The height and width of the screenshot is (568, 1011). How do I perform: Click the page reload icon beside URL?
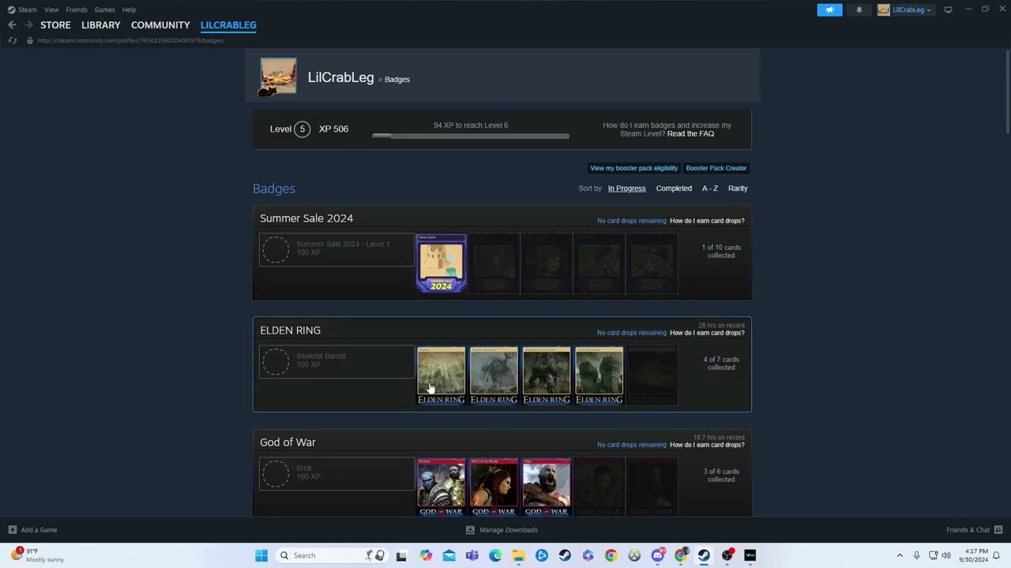coord(12,40)
